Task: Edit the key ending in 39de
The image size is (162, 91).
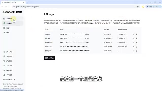Action: (x=134, y=51)
